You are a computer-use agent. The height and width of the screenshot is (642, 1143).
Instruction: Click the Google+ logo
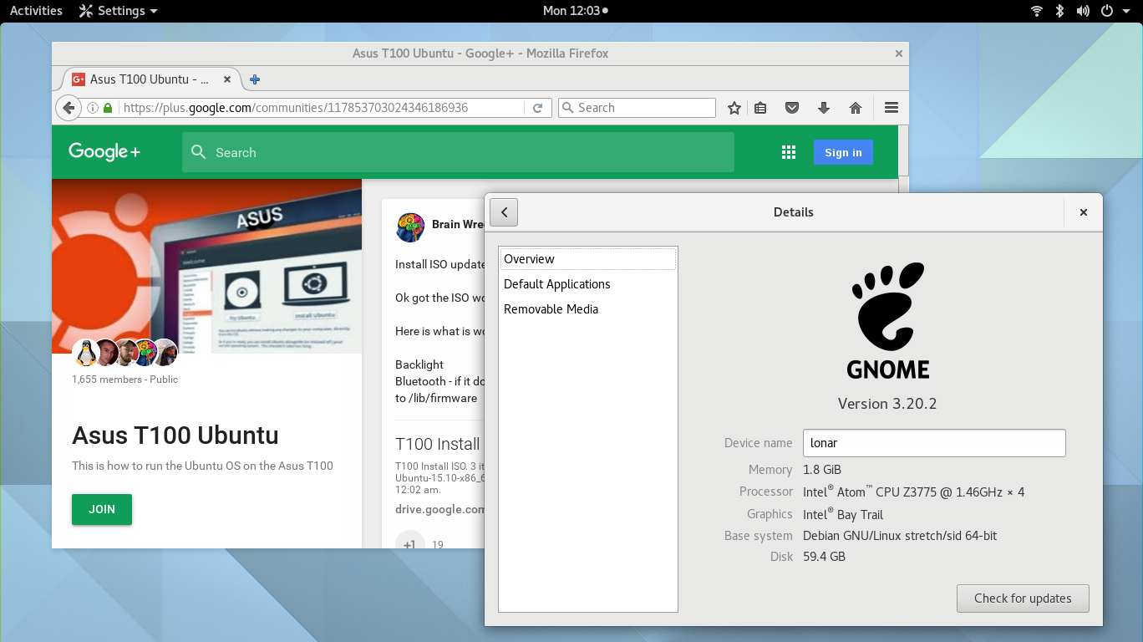coord(104,152)
